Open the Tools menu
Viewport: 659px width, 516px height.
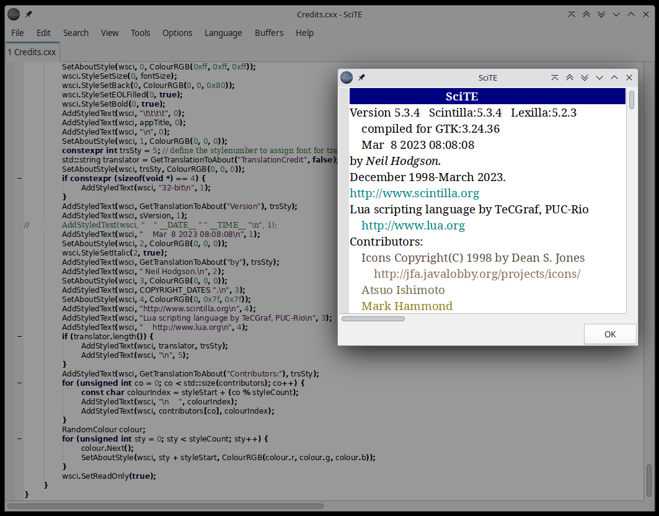(140, 33)
